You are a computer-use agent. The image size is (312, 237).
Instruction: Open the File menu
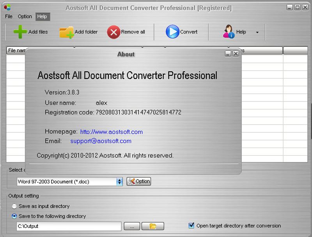pos(9,16)
